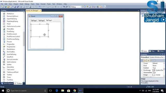
Task: Click the New Project toolbar icon
Action: pyautogui.click(x=3, y=7)
